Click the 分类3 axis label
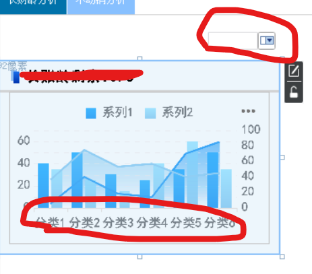 (118, 223)
